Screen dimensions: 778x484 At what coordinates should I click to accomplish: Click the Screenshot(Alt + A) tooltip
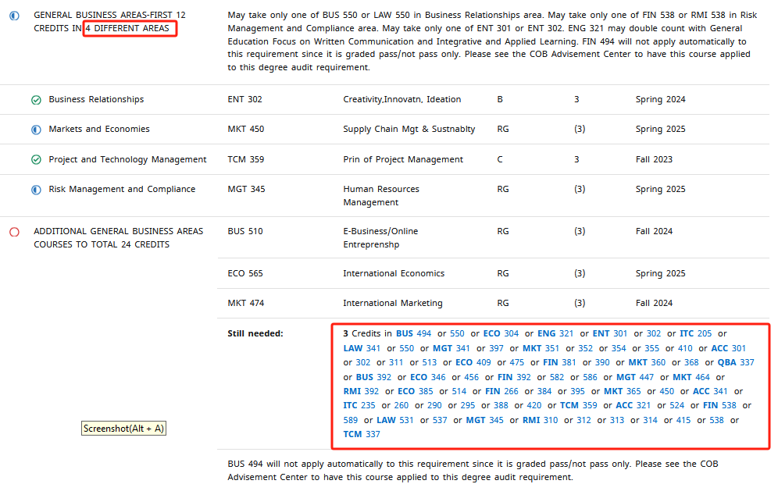124,429
